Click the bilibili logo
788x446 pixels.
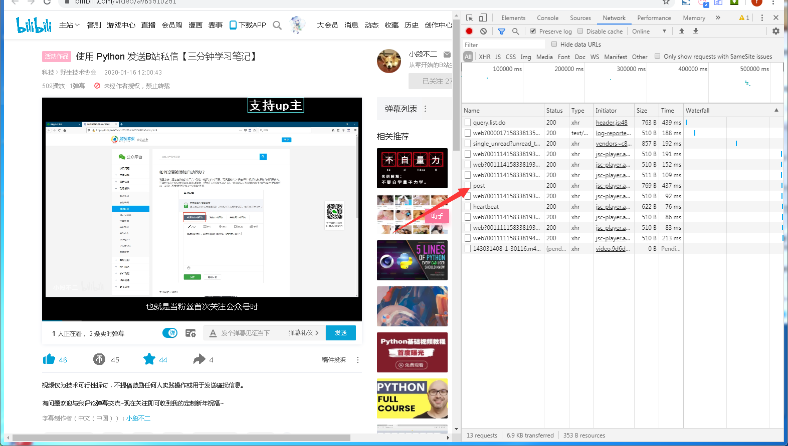[34, 25]
